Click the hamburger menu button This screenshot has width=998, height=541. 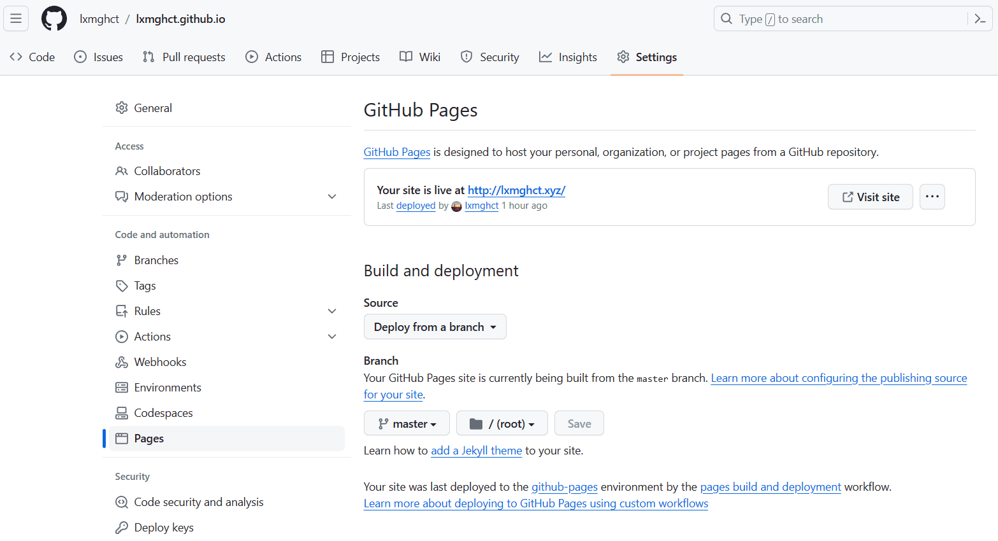(x=16, y=18)
